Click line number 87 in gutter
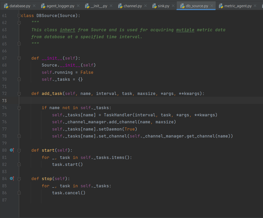Screen dimensions: 263x218 4,200
